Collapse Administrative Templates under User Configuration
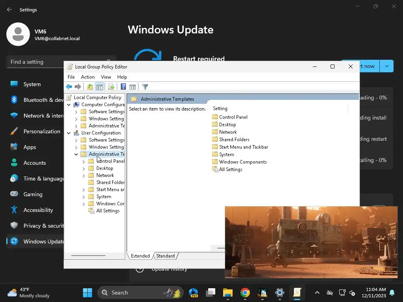Viewport: 403px width, 302px height. [76, 154]
